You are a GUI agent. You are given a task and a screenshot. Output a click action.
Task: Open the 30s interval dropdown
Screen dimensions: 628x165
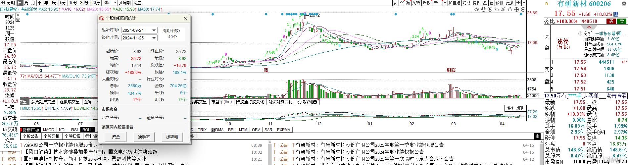[x=115, y=3]
